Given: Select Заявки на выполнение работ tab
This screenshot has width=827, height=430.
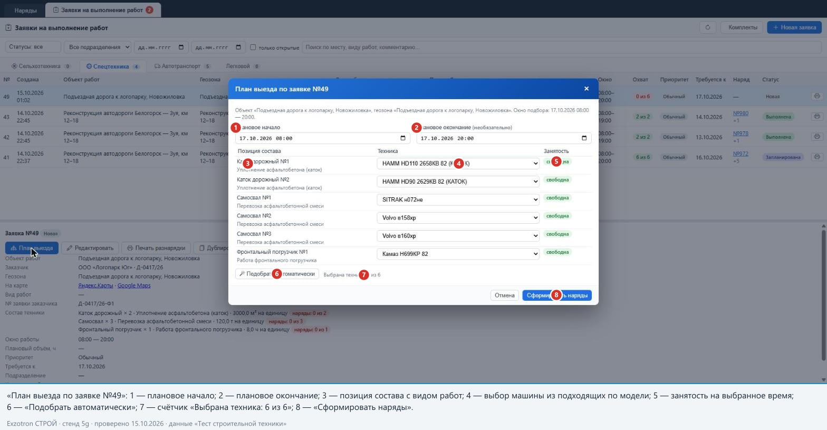Looking at the screenshot, I should (x=103, y=10).
